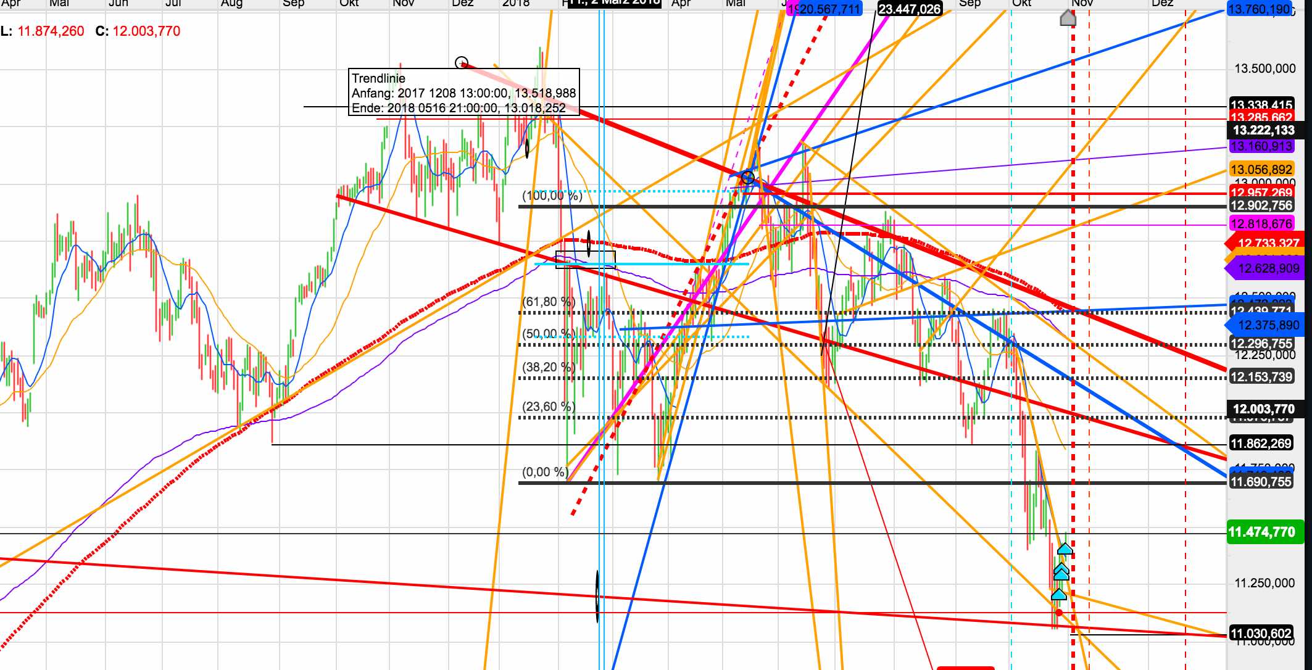This screenshot has height=670, width=1312.
Task: Click the black price label 12.003,770
Action: [1263, 409]
